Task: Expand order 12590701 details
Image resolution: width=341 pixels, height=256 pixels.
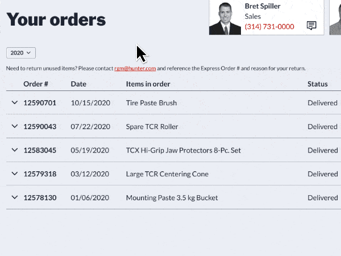Action: point(15,102)
